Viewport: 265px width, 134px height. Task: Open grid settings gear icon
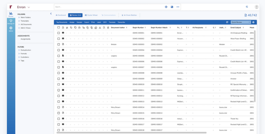pyautogui.click(x=253, y=22)
